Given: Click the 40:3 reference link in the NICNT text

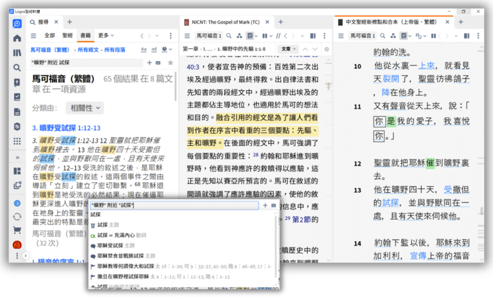Looking at the screenshot, I should pos(193,67).
